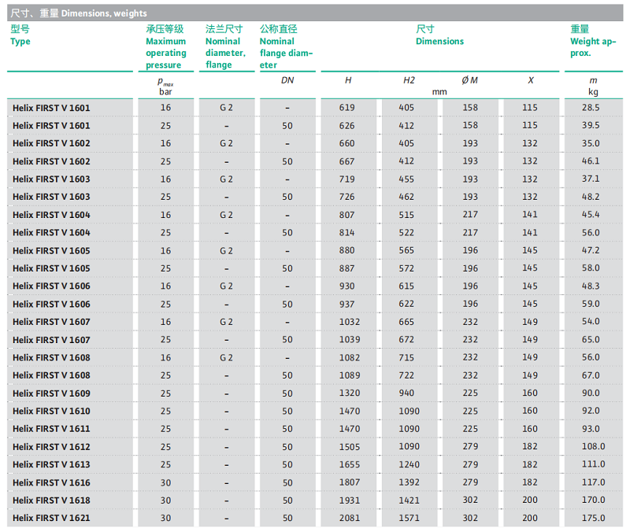Click the row label 'Helix FIRST V 1616'
This screenshot has width=630, height=532.
51,482
